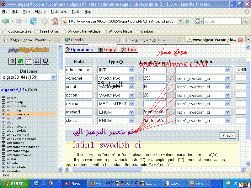Screen dimensions: 251x188
Task: Click the green Exit/Log out icon
Action: pyautogui.click(x=20, y=61)
